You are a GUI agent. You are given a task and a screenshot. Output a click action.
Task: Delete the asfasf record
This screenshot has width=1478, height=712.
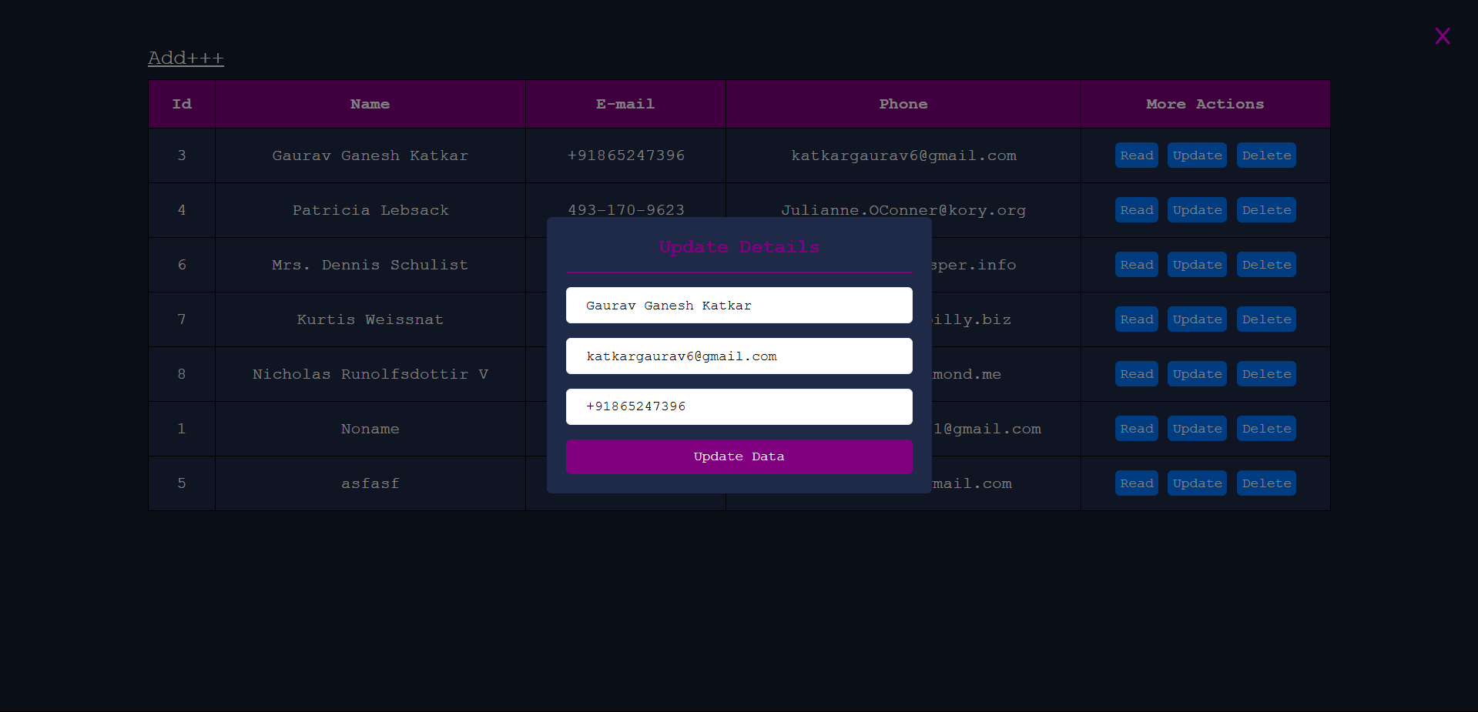(1266, 483)
